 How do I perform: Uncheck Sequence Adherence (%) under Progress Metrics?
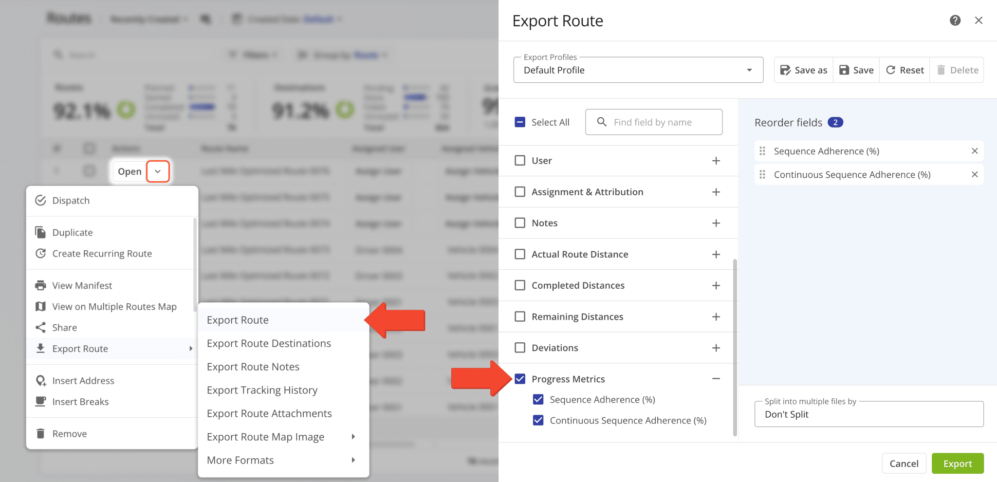(538, 399)
